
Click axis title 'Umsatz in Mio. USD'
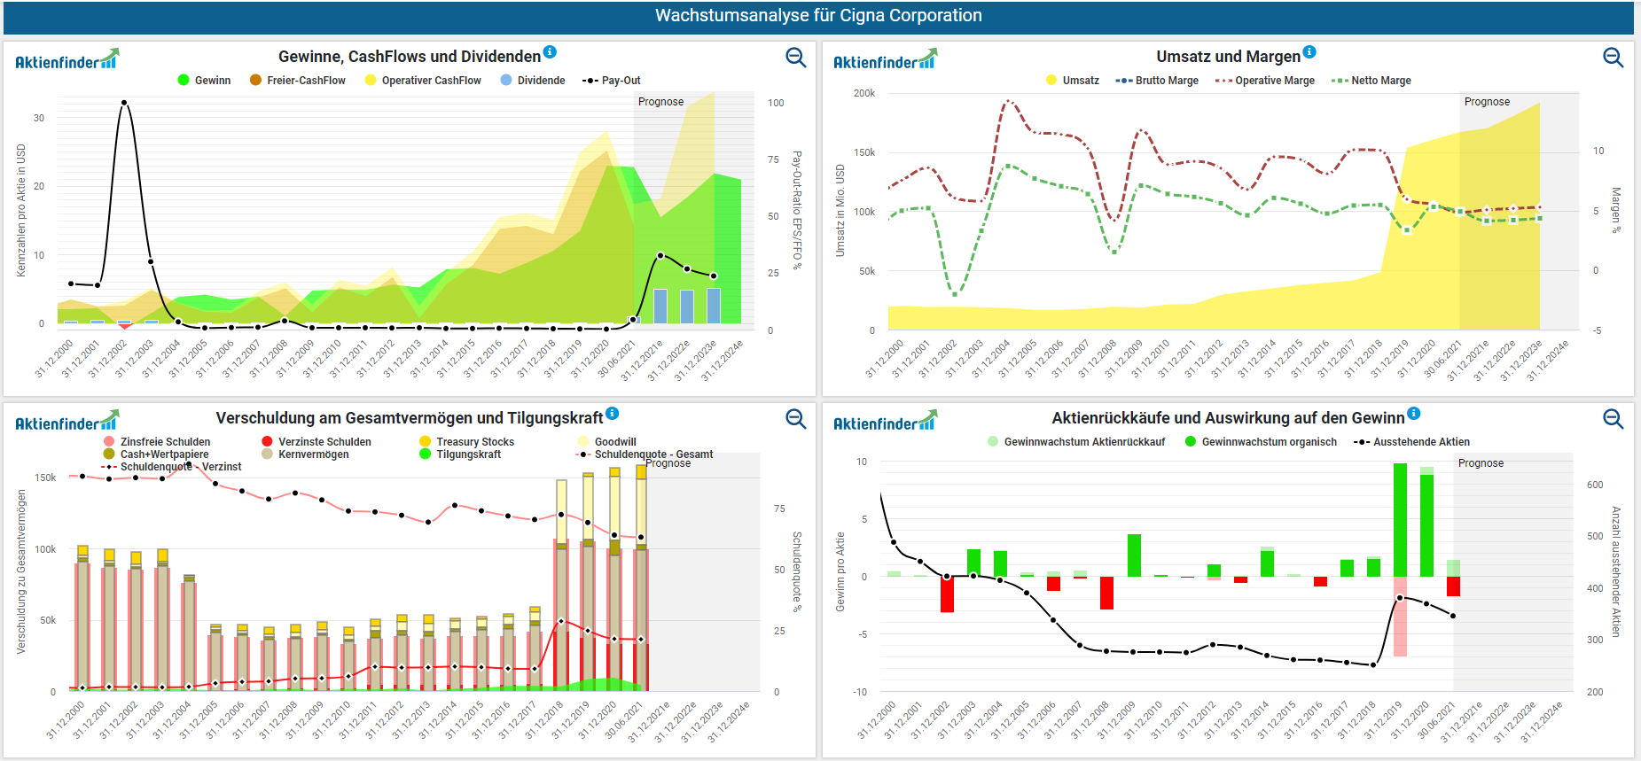coord(840,211)
